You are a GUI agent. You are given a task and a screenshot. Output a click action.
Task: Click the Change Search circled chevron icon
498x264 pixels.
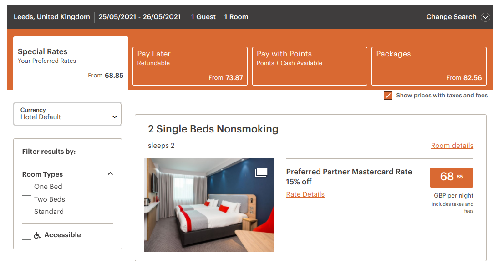[x=486, y=17]
